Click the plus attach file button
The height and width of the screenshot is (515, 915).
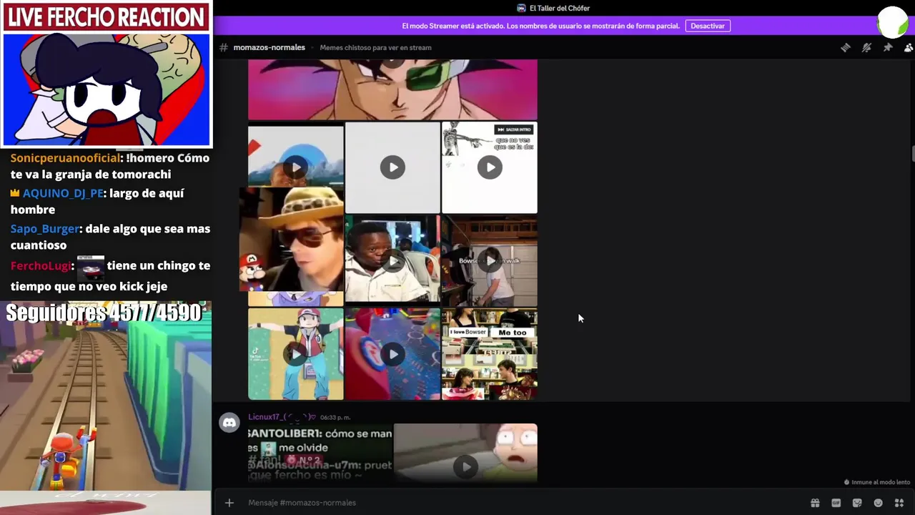[x=229, y=503]
